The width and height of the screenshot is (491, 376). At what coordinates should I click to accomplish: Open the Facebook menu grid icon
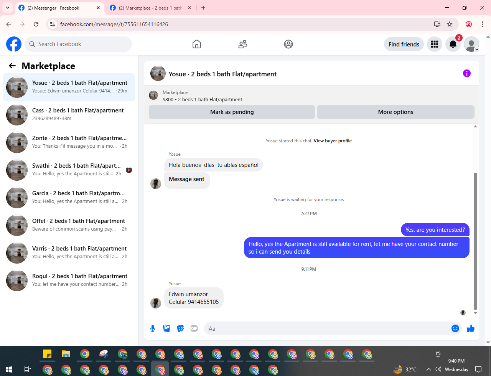click(435, 44)
